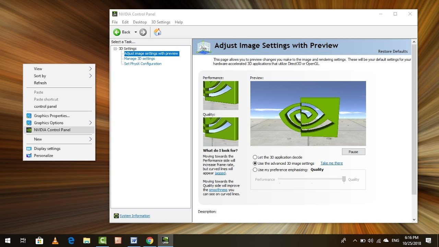439x247 pixels.
Task: Select Use the advanced 3D image settings
Action: click(284, 163)
